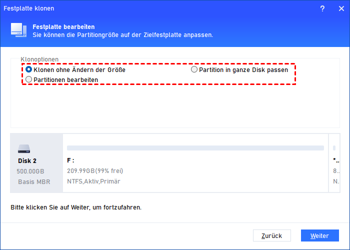Click the Festplatte klonen title bar
350x250 pixels.
(x=156, y=8)
